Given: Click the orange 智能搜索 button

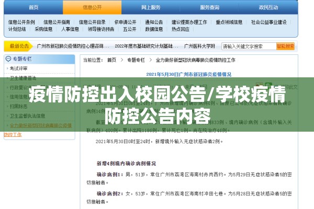Looking at the screenshot, I should 285,47.
